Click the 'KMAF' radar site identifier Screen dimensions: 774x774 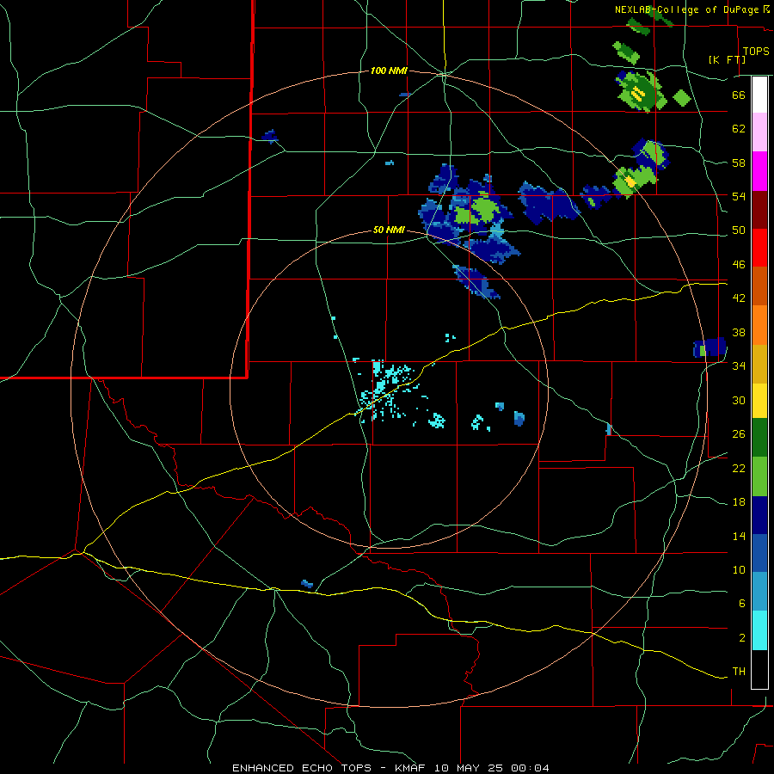pos(409,768)
